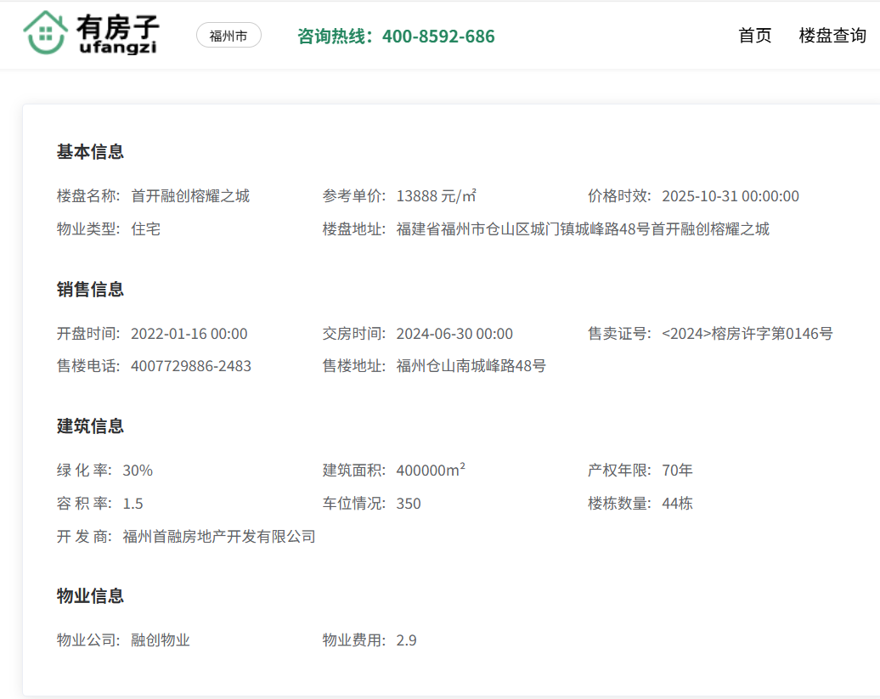Click the property company 融创物业
This screenshot has height=699, width=880.
(161, 640)
